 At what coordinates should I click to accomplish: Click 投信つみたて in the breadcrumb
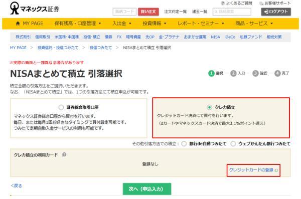click(x=101, y=48)
